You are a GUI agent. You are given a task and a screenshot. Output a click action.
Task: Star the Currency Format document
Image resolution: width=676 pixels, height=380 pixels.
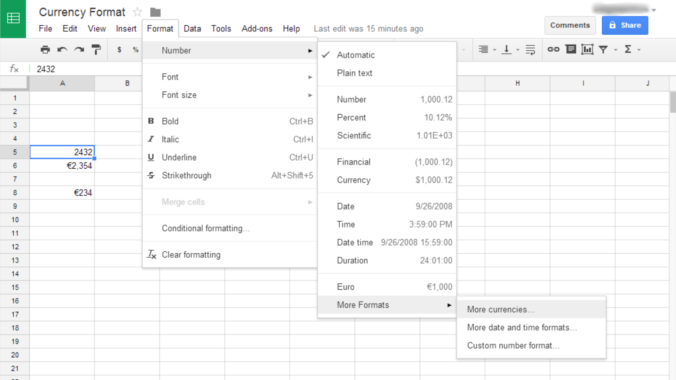137,12
